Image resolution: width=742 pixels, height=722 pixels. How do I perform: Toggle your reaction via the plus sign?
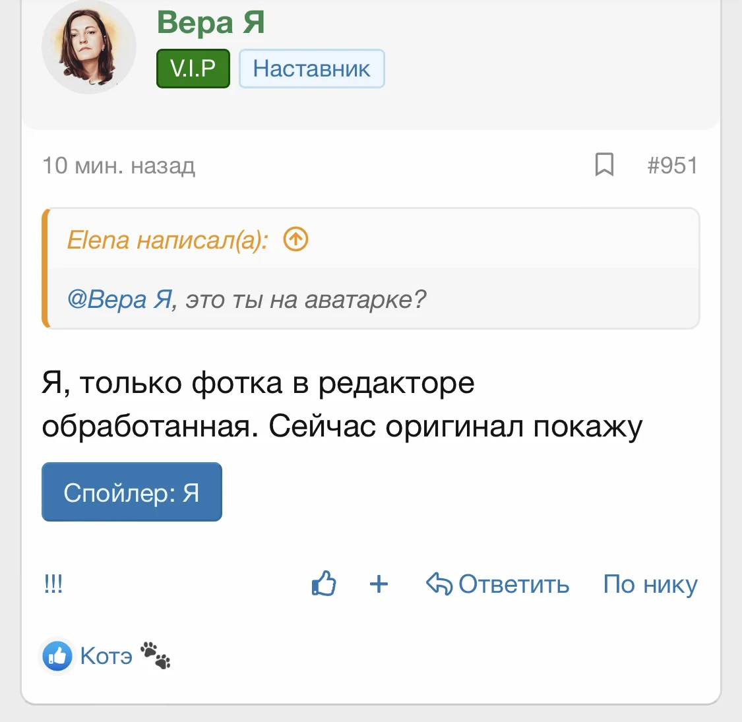(378, 584)
